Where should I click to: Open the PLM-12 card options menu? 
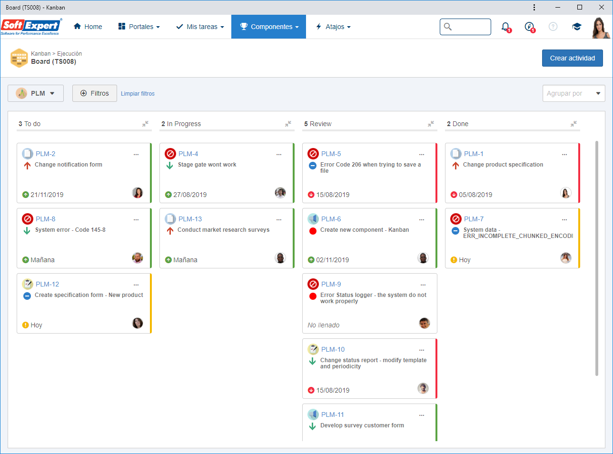pyautogui.click(x=136, y=285)
